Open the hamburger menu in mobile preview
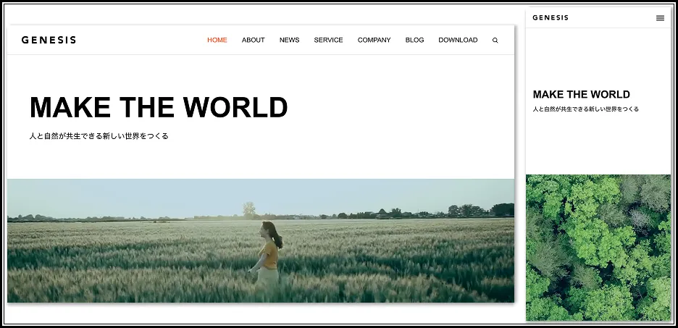The width and height of the screenshot is (678, 328). tap(660, 18)
